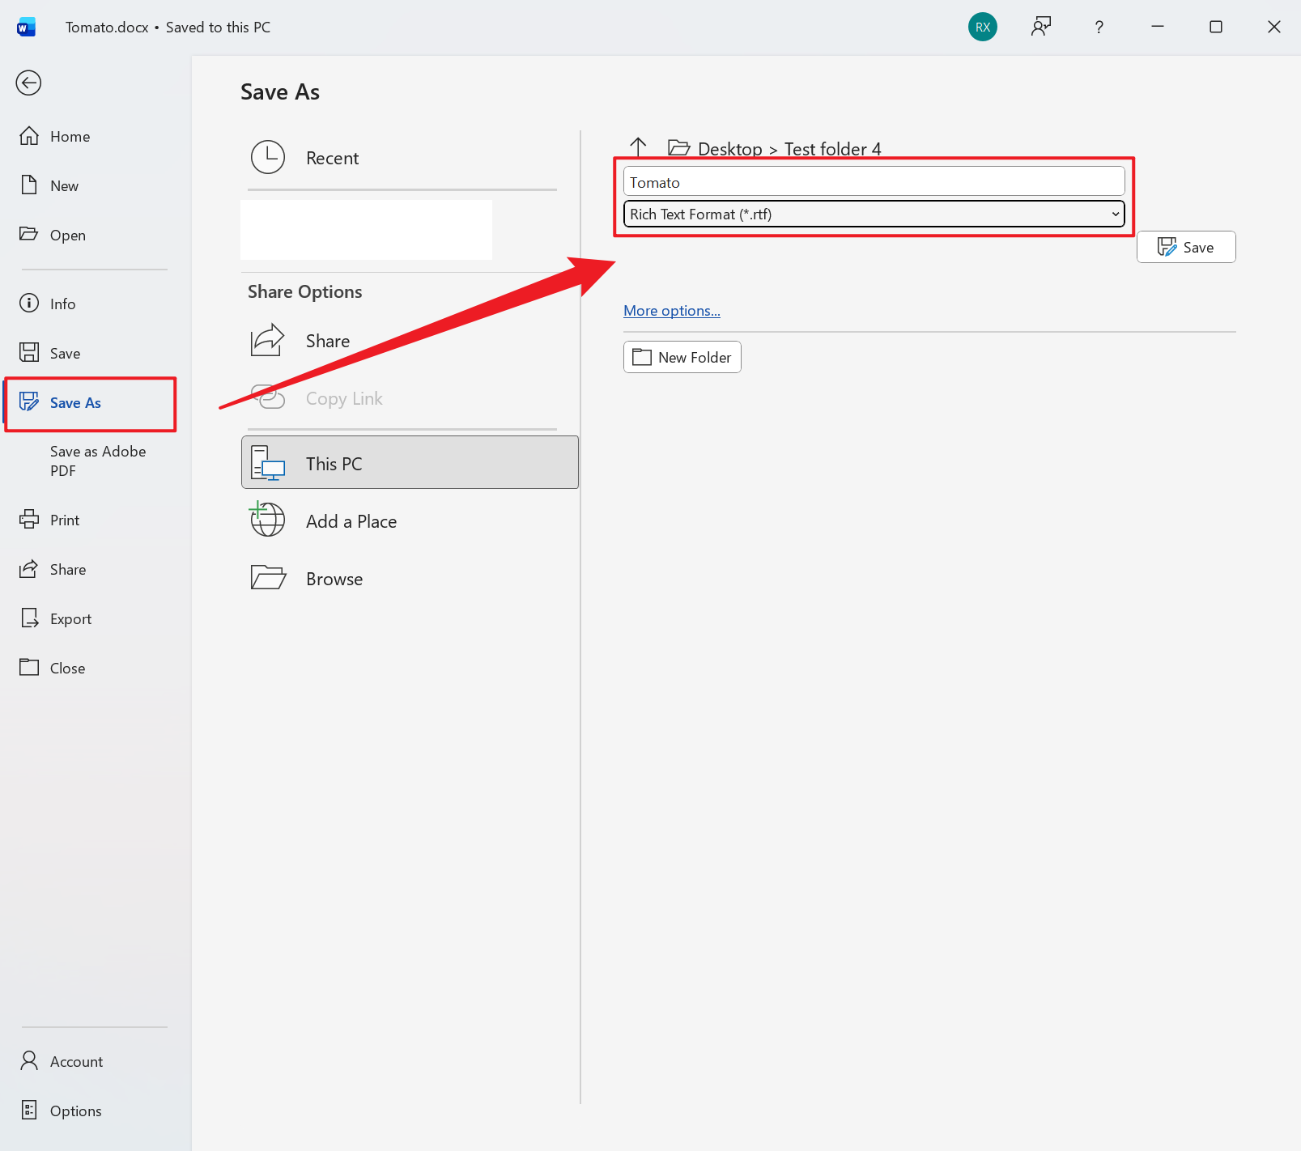Screen dimensions: 1301x1151
Task: Open the feedback person icon in title bar
Action: (x=1040, y=27)
